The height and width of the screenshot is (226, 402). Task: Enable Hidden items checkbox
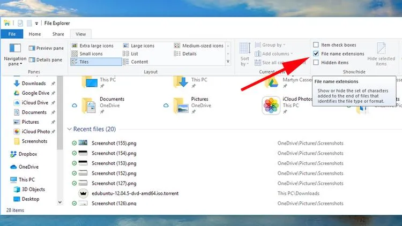(x=316, y=63)
